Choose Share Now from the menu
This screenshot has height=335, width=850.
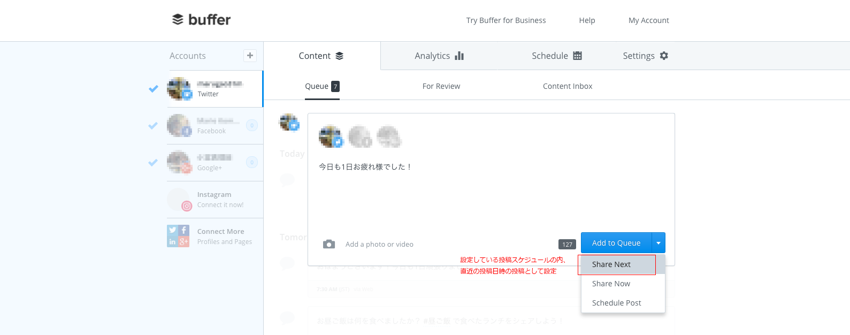pyautogui.click(x=623, y=284)
